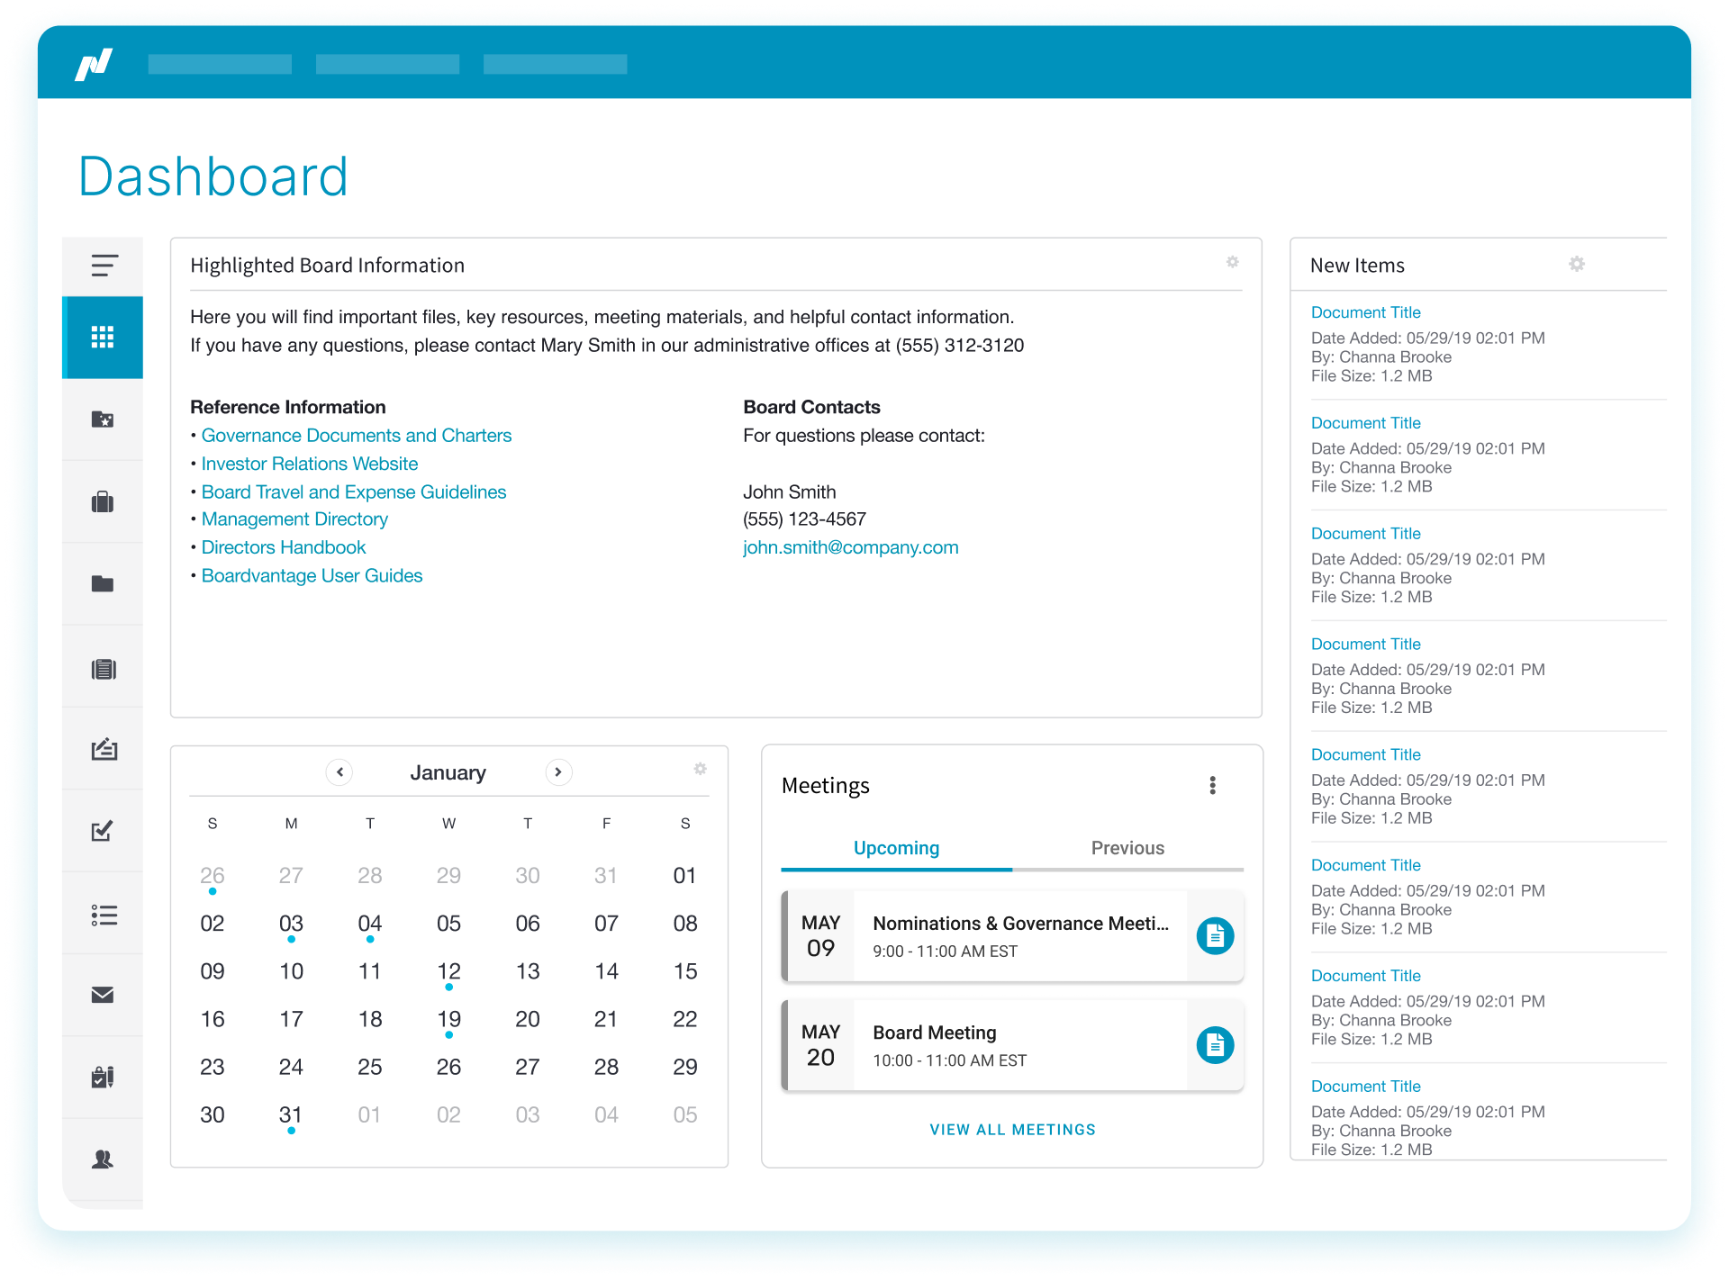The width and height of the screenshot is (1729, 1281).
Task: Click john.smith@company.com email link
Action: [850, 547]
